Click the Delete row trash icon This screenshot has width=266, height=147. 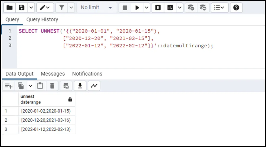(52, 86)
